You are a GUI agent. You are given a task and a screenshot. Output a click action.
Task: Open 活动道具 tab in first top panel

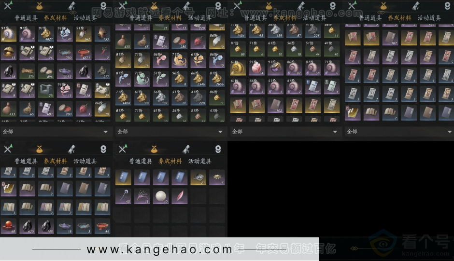tap(85, 18)
